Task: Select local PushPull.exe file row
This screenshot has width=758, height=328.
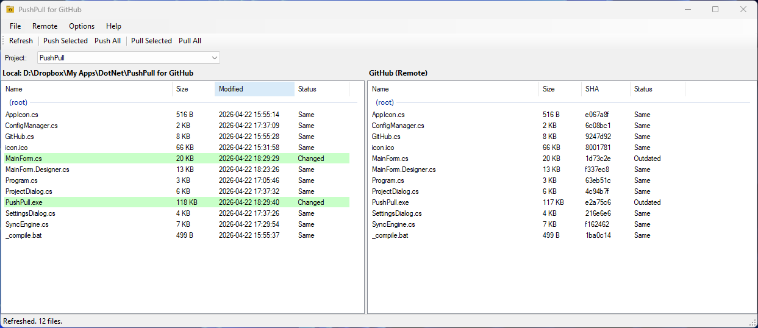Action: tap(24, 202)
